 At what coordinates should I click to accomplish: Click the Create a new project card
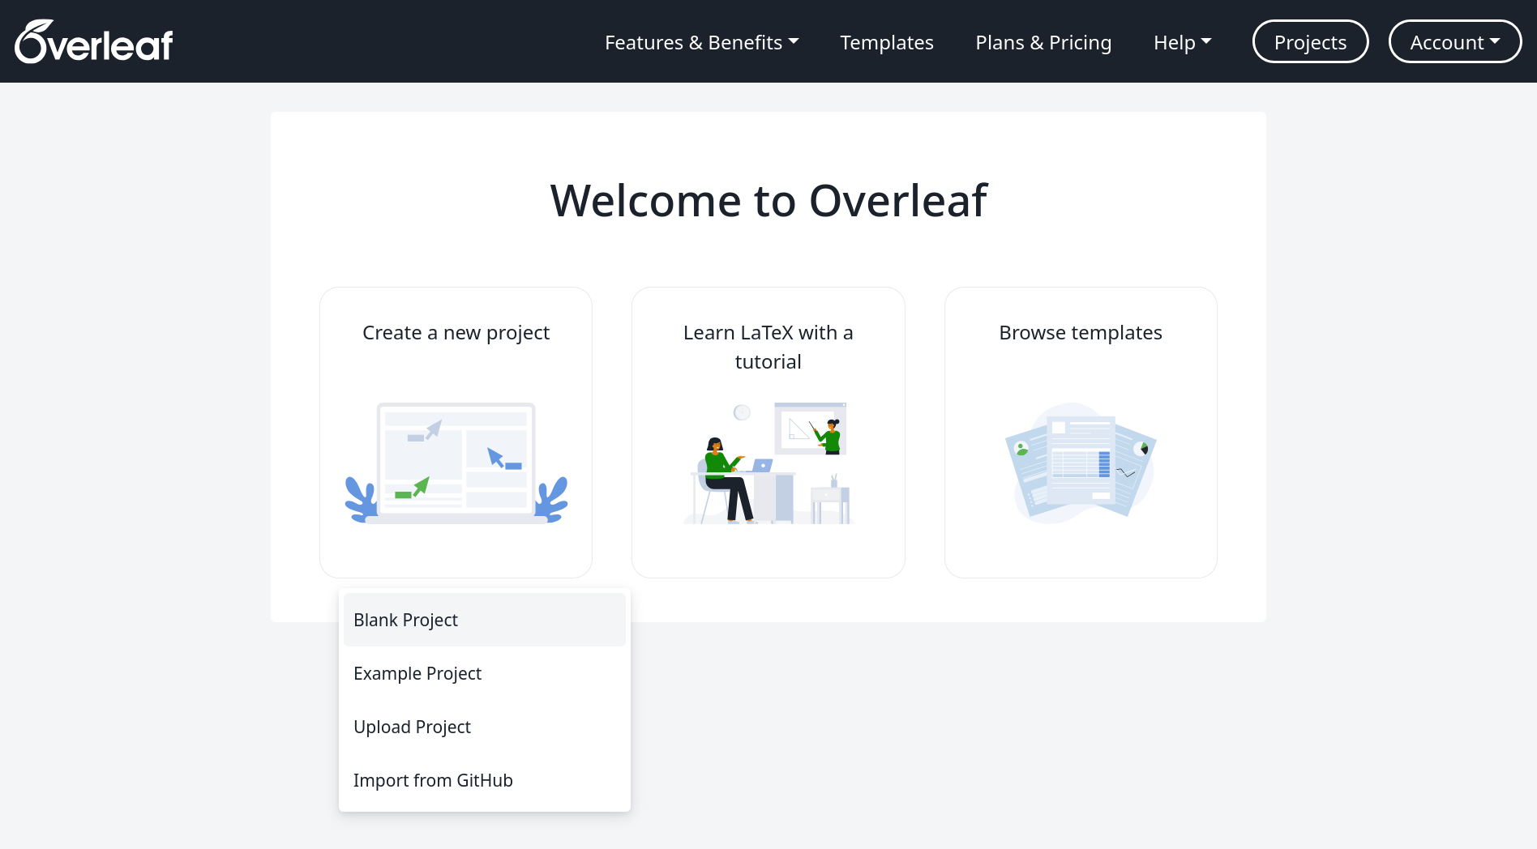tap(456, 433)
